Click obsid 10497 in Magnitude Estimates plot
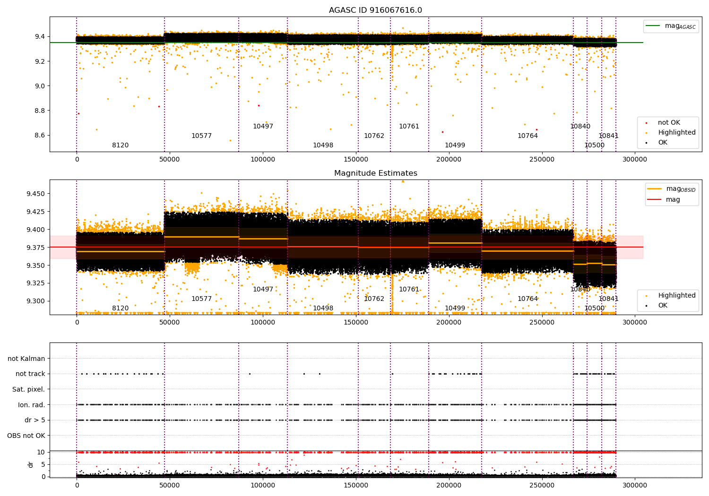The image size is (709, 496). point(263,290)
